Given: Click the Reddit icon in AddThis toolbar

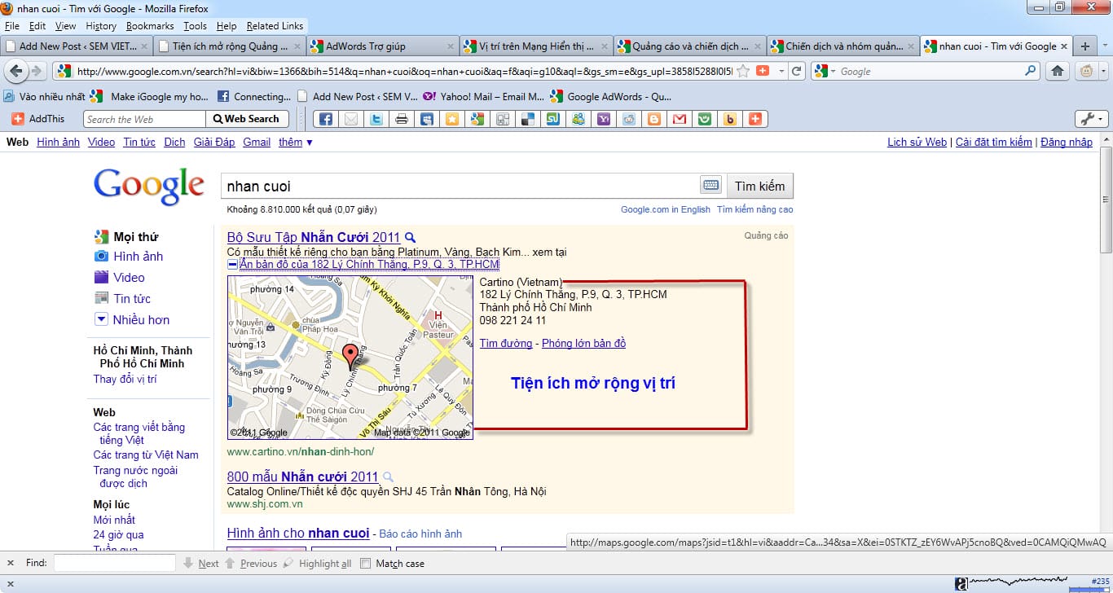Looking at the screenshot, I should [628, 119].
